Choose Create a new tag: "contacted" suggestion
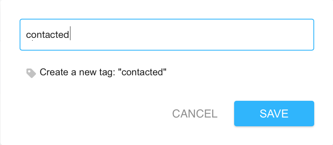This screenshot has height=145, width=333. tap(96, 72)
